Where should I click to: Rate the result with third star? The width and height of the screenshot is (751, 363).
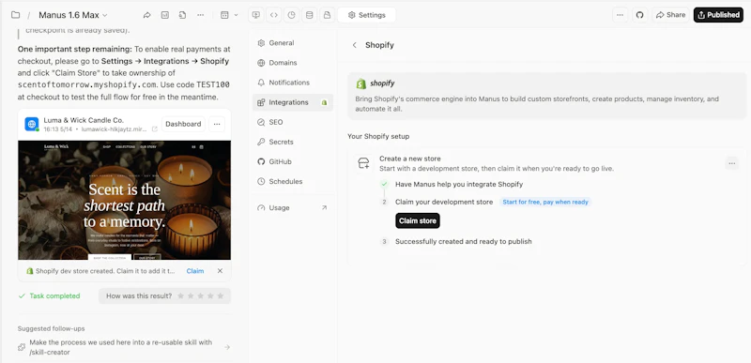[x=201, y=296]
